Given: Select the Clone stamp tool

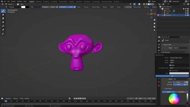Looking at the screenshot, I should point(3,22).
